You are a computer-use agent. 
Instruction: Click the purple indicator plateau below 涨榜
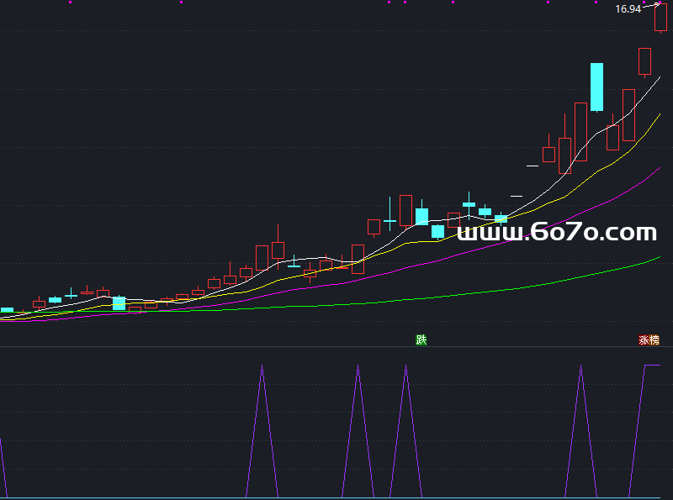coord(652,366)
